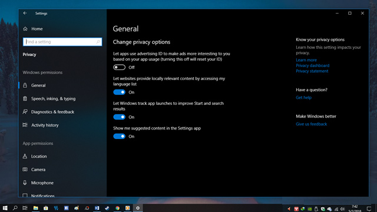Turn off suggested content in Settings toggle
The image size is (377, 212).
click(x=119, y=136)
